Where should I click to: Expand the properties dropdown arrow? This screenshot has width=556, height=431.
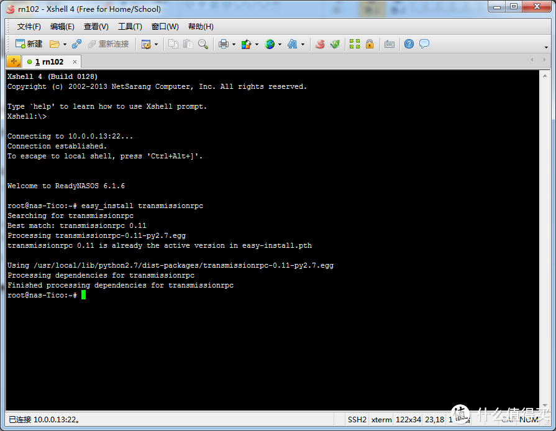click(156, 44)
